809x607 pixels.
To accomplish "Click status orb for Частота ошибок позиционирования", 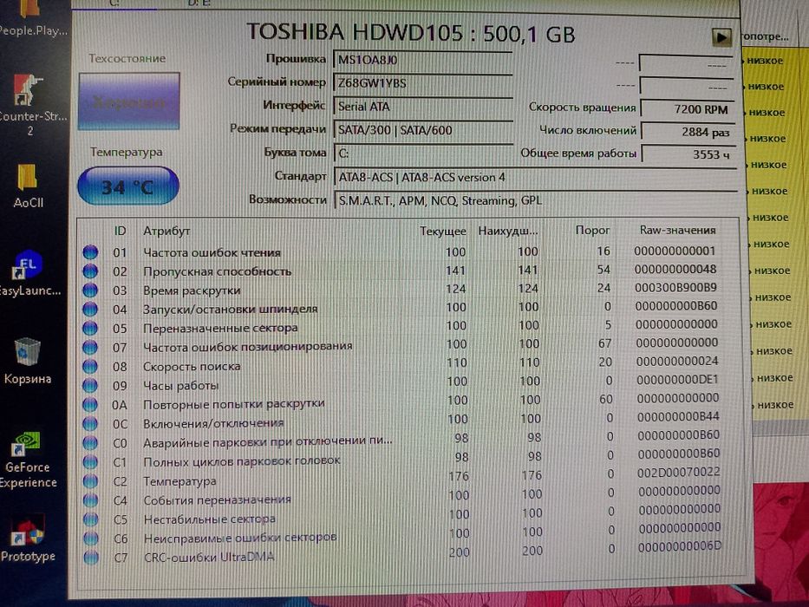I will [90, 347].
